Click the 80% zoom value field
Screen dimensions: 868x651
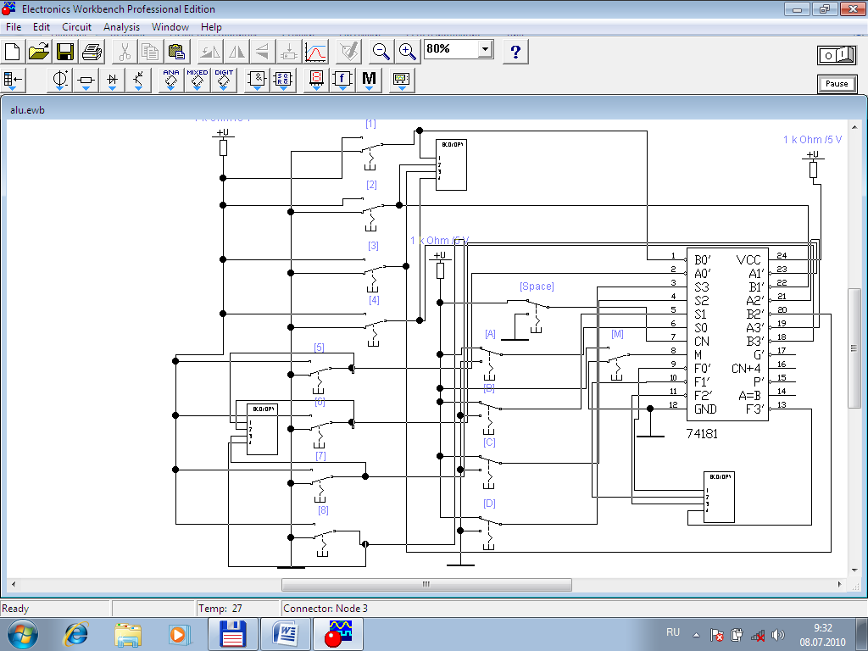coord(451,49)
